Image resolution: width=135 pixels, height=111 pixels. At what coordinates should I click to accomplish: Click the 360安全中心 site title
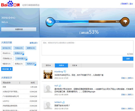point(8,18)
